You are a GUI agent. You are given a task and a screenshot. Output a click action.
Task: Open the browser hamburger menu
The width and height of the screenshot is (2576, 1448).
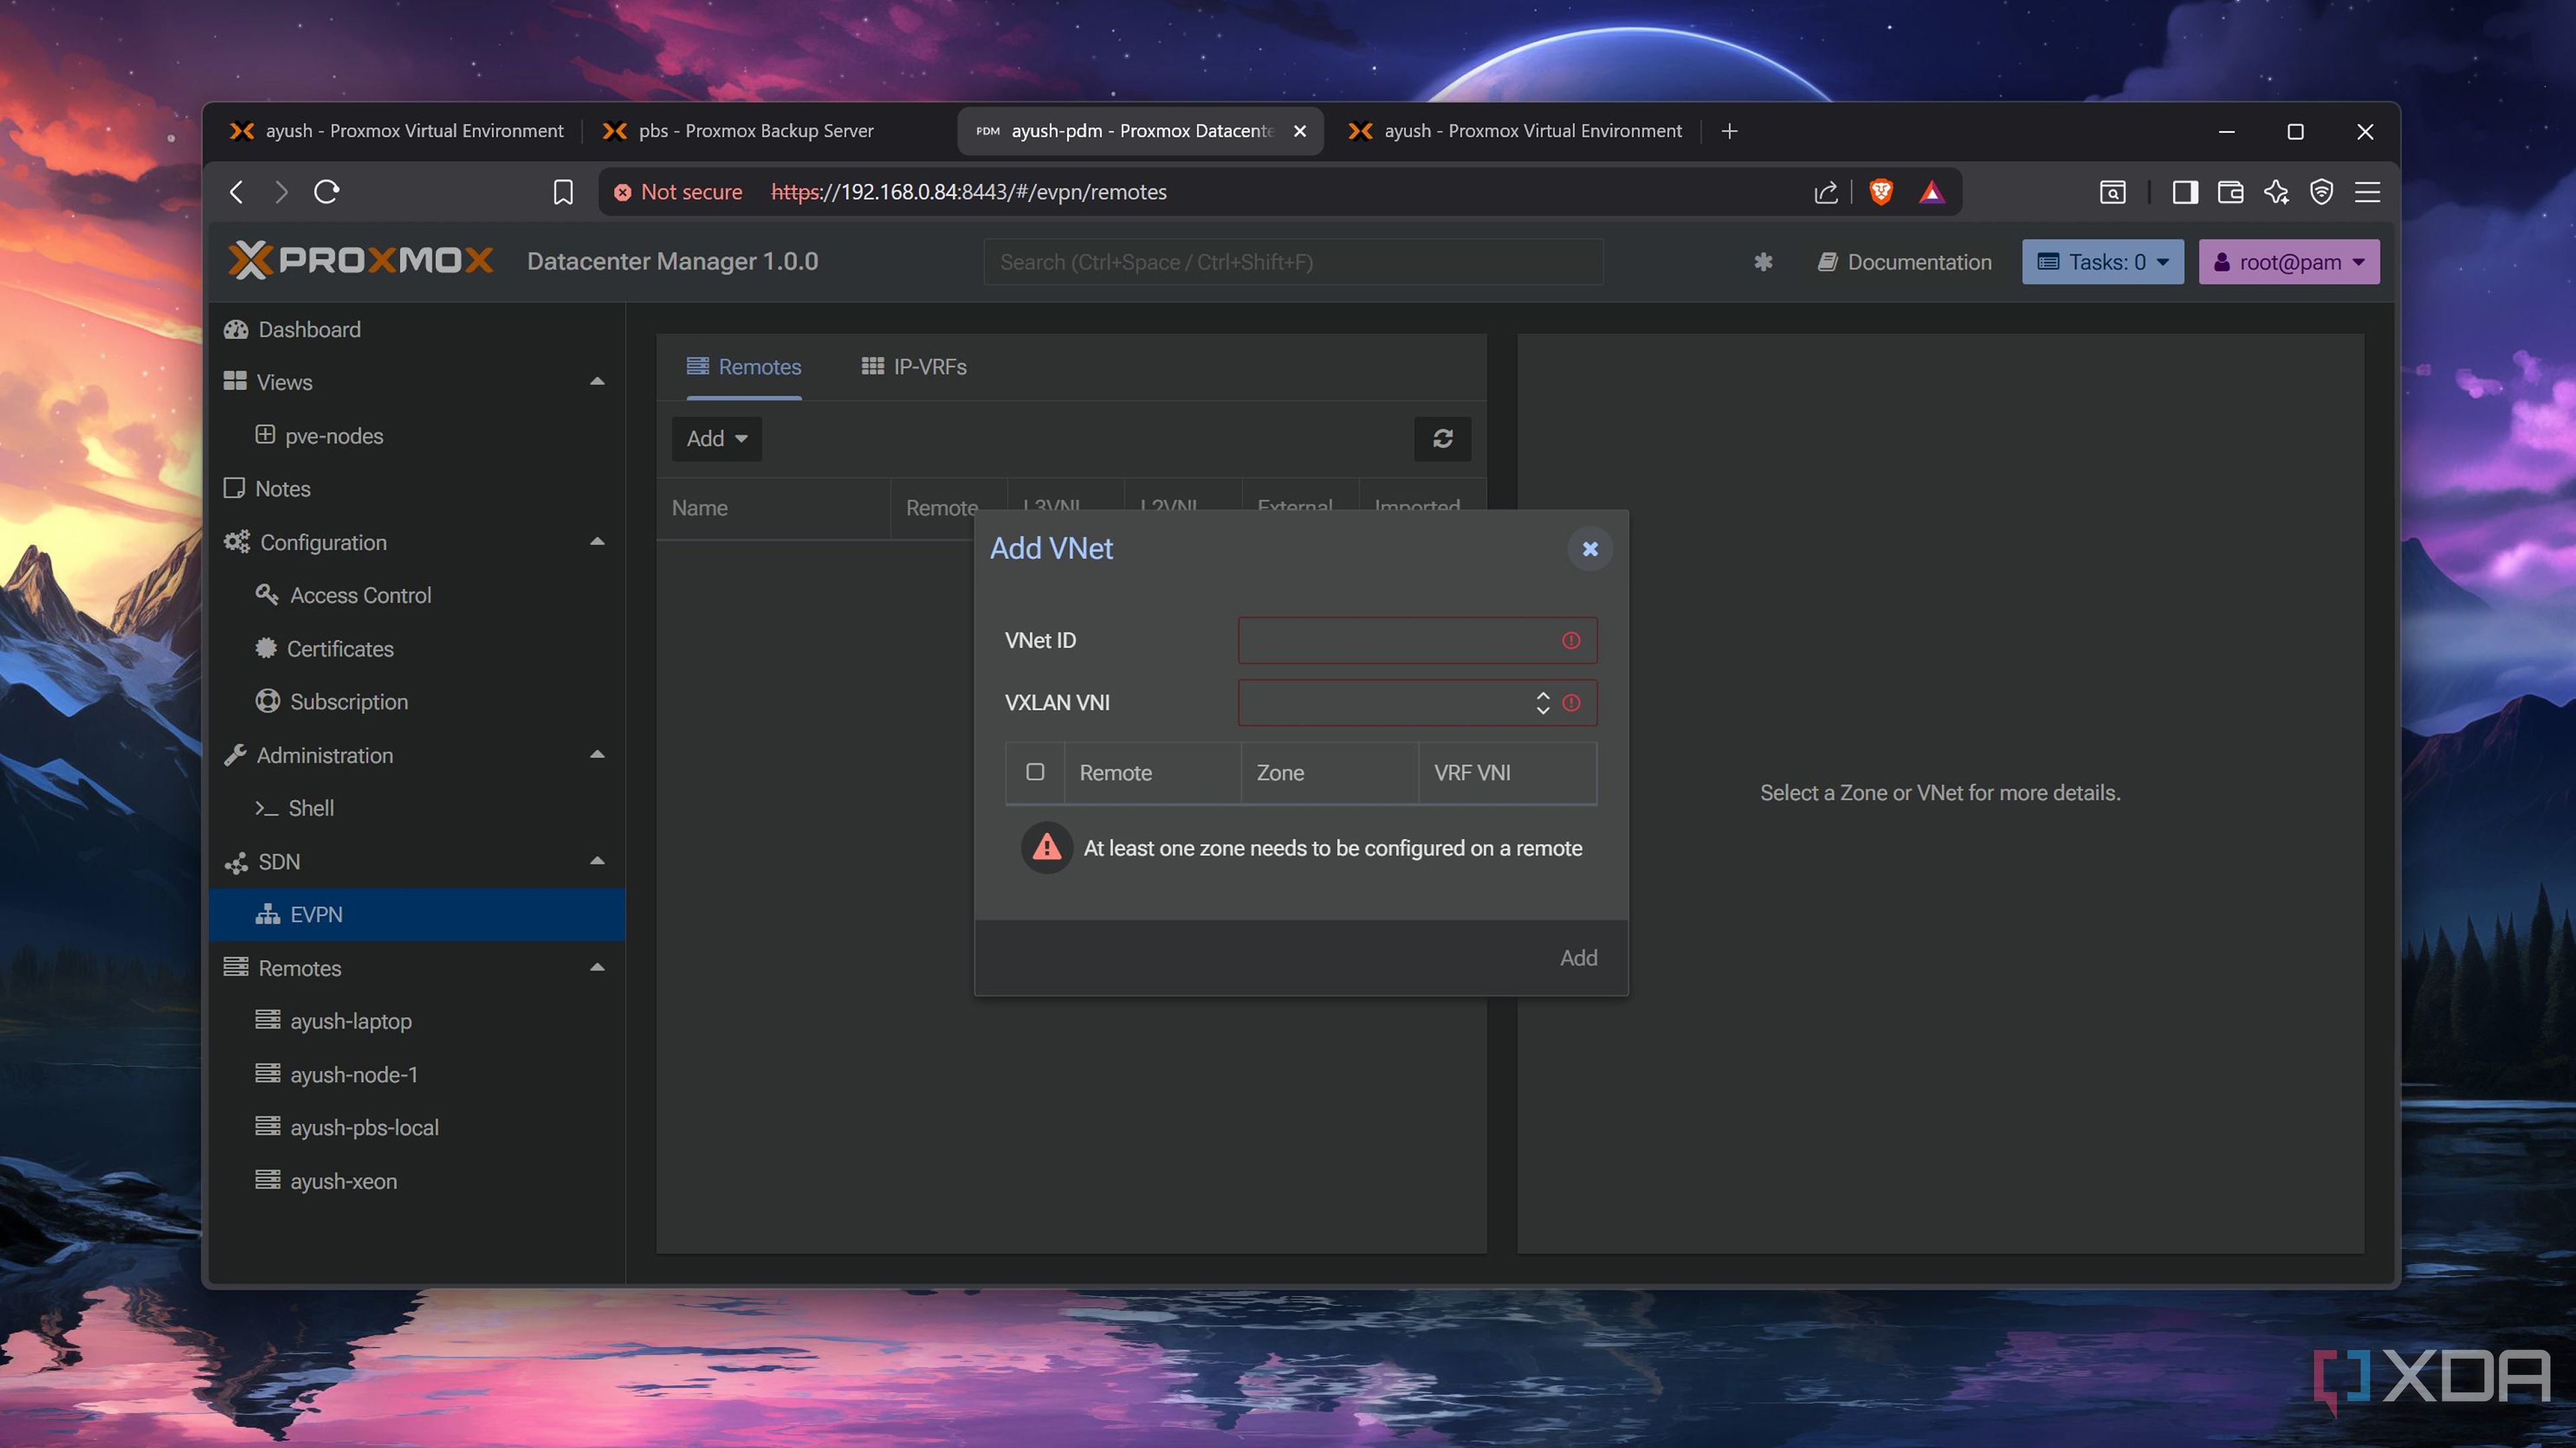click(x=2367, y=192)
